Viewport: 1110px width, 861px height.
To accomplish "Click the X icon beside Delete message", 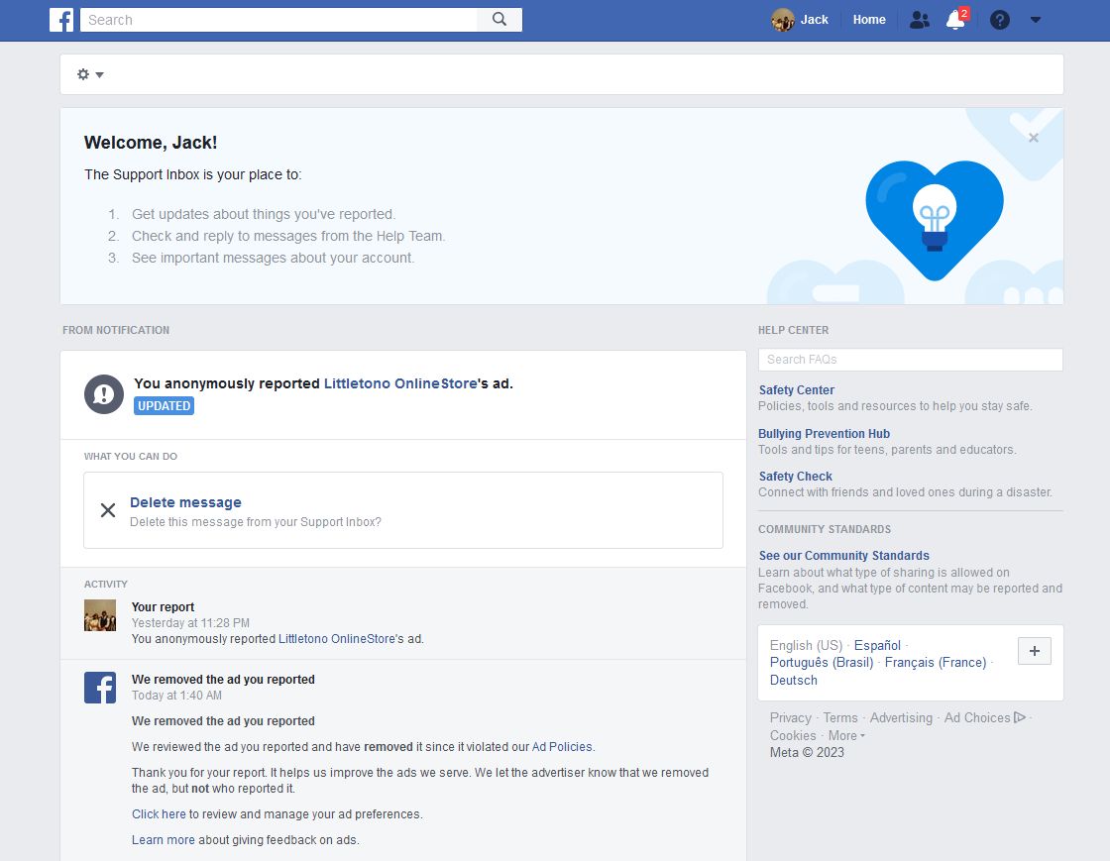I will pos(108,510).
